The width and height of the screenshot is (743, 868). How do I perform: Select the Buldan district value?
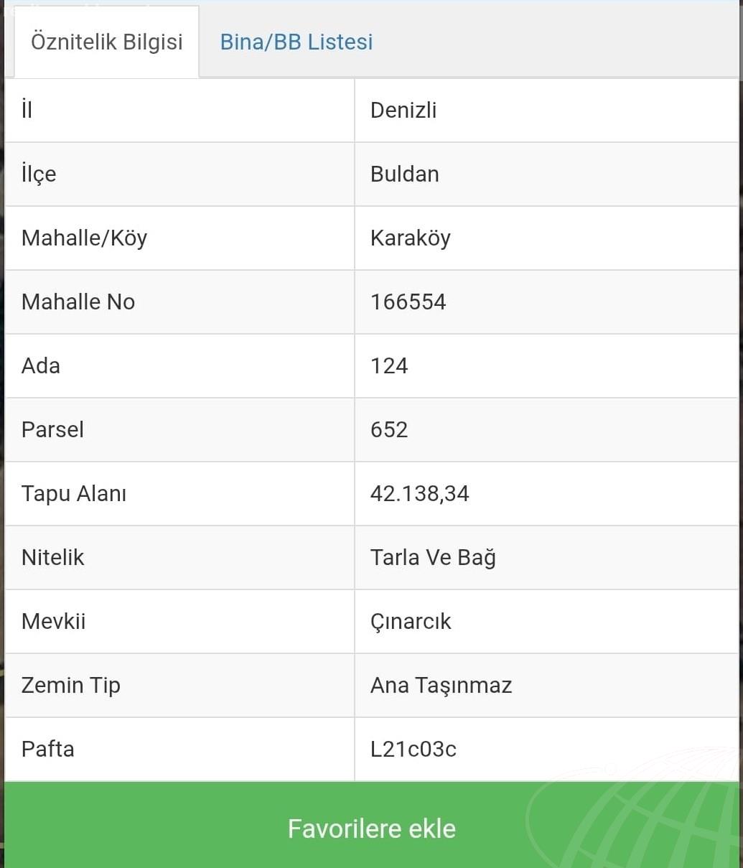click(x=405, y=174)
